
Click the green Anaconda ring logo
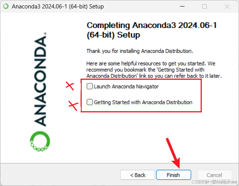coord(40,142)
